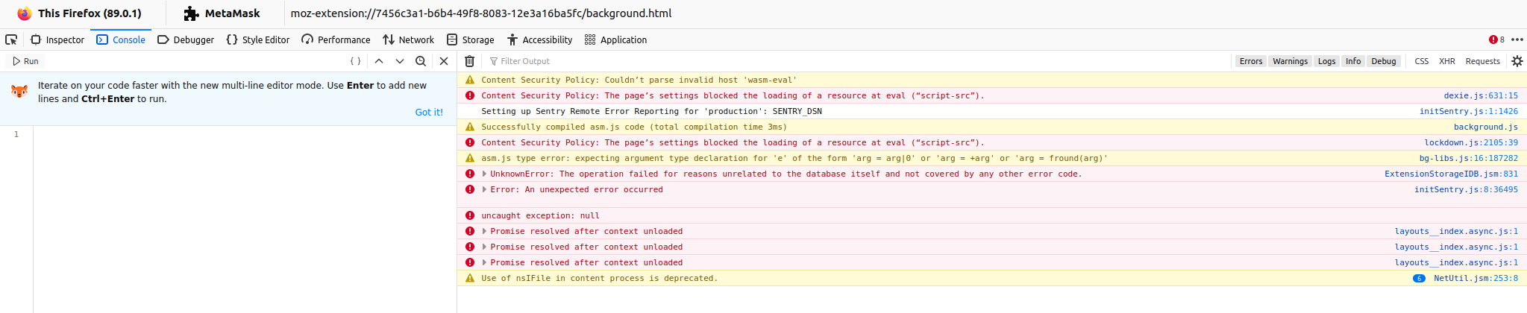
Task: Open the Storage tab
Action: coord(470,39)
